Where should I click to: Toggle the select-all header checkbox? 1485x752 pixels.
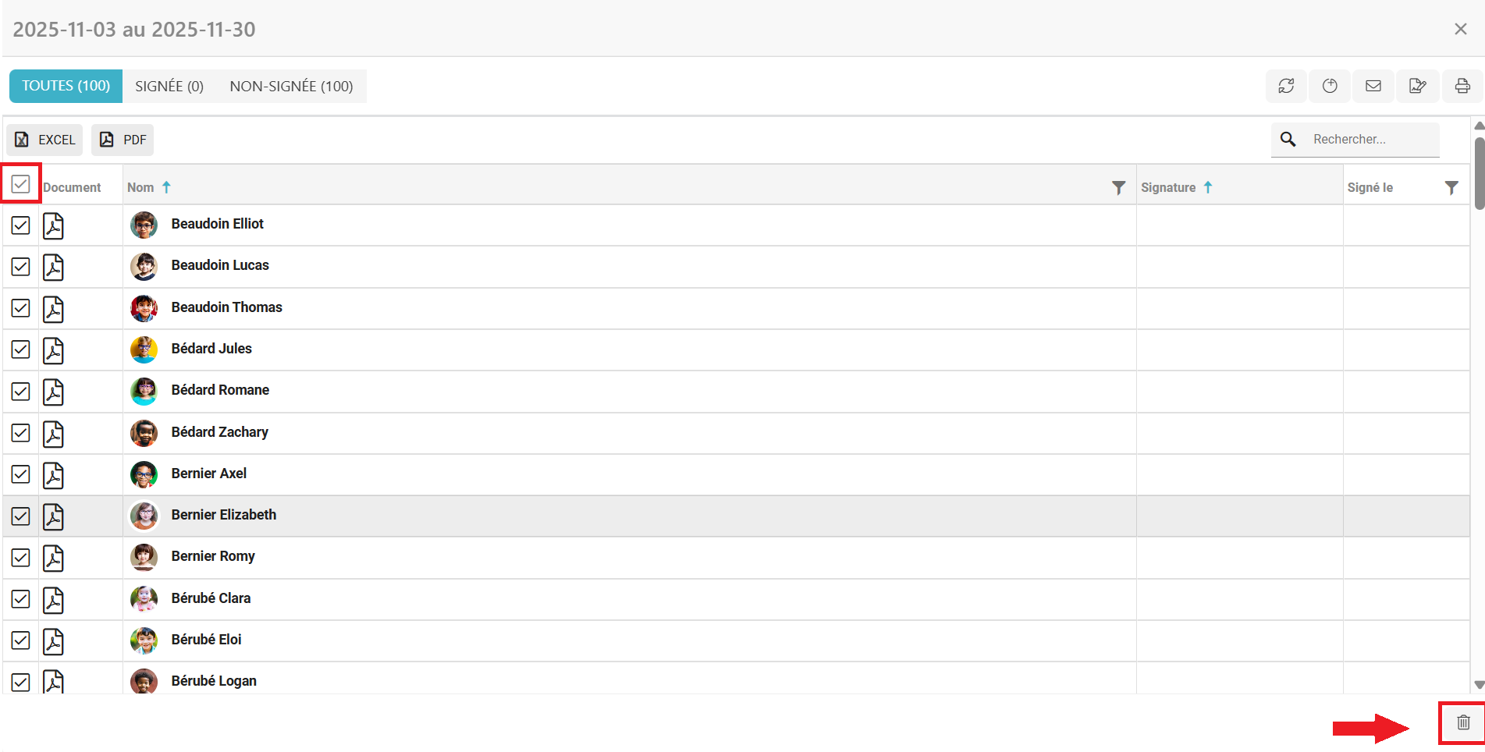pyautogui.click(x=21, y=184)
